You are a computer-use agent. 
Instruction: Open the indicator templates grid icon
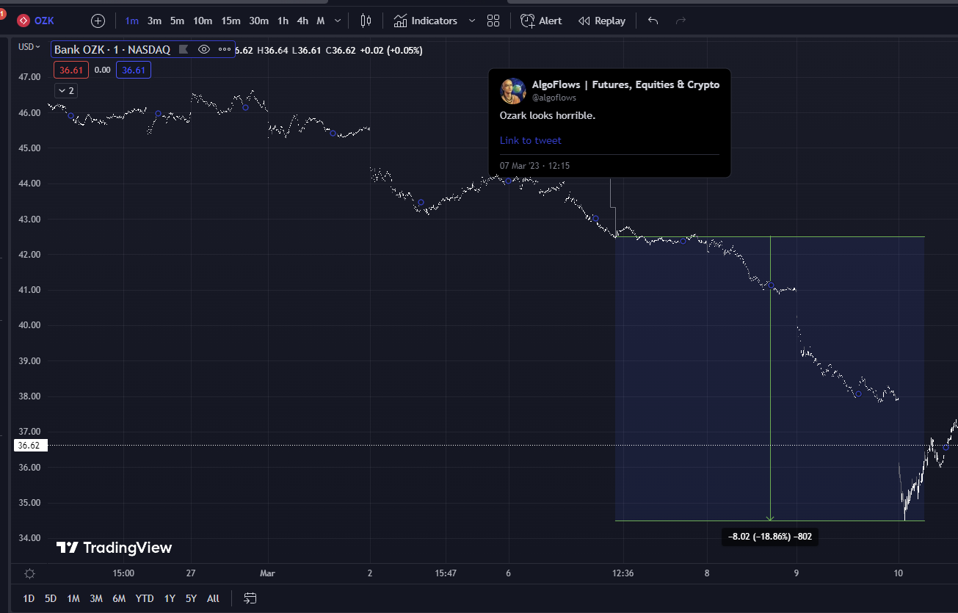tap(493, 21)
